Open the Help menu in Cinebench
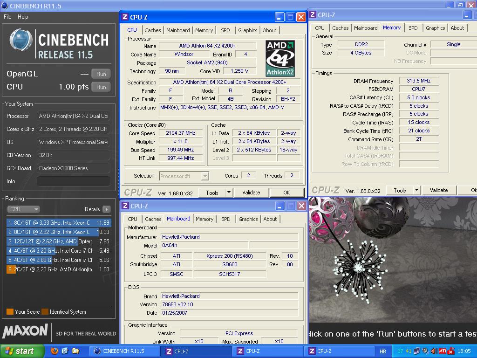 coord(23,17)
